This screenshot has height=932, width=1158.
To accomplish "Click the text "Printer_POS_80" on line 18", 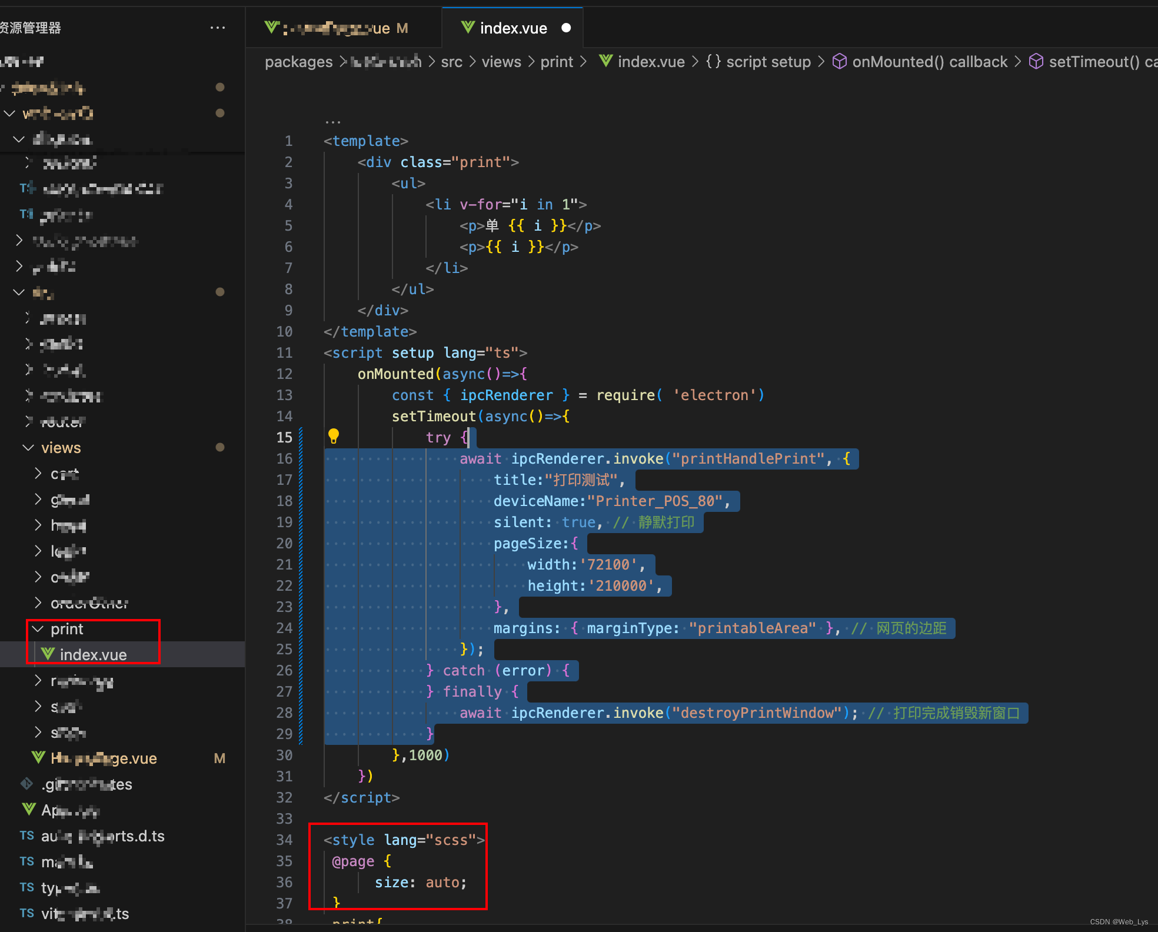I will click(x=655, y=501).
